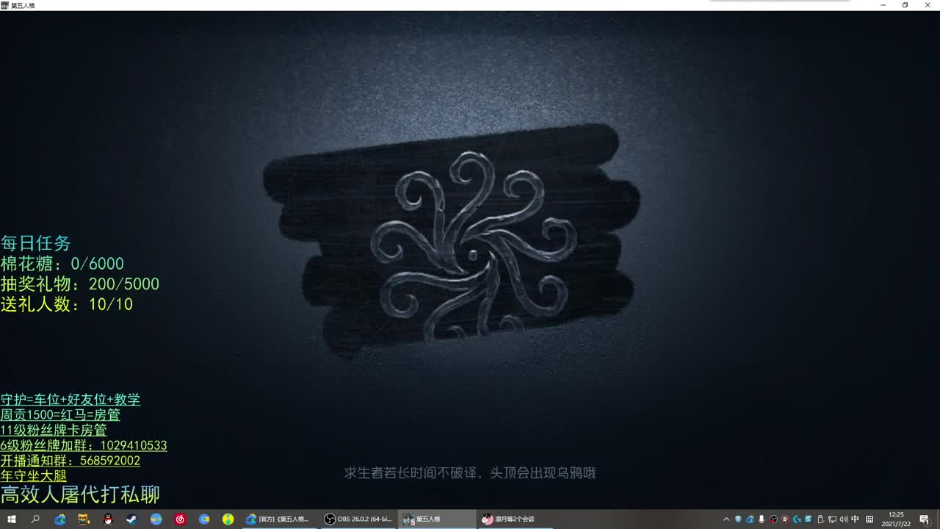Open the owl icon app in taskbar
Image resolution: width=940 pixels, height=529 pixels.
[x=84, y=519]
